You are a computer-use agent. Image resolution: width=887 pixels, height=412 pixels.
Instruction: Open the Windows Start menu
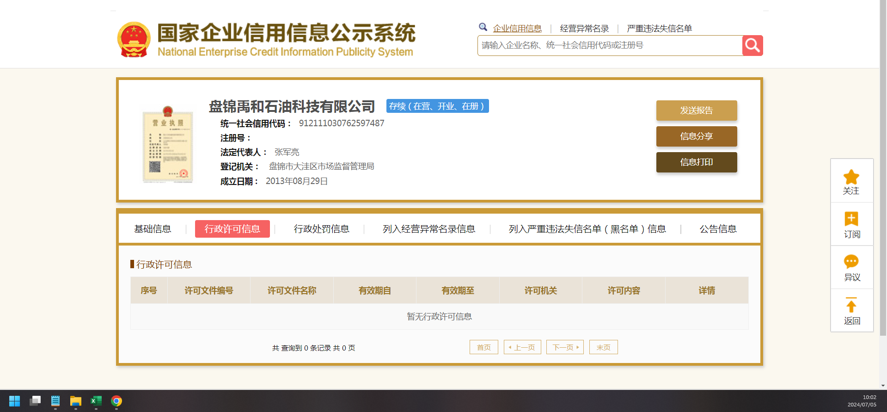[15, 401]
